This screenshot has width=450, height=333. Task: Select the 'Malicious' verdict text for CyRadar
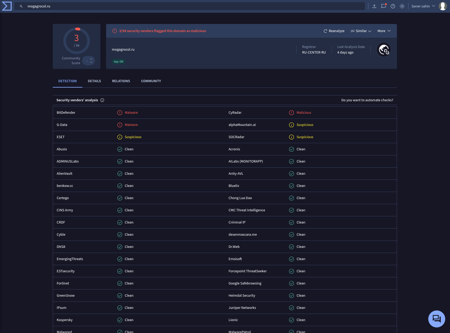click(304, 113)
